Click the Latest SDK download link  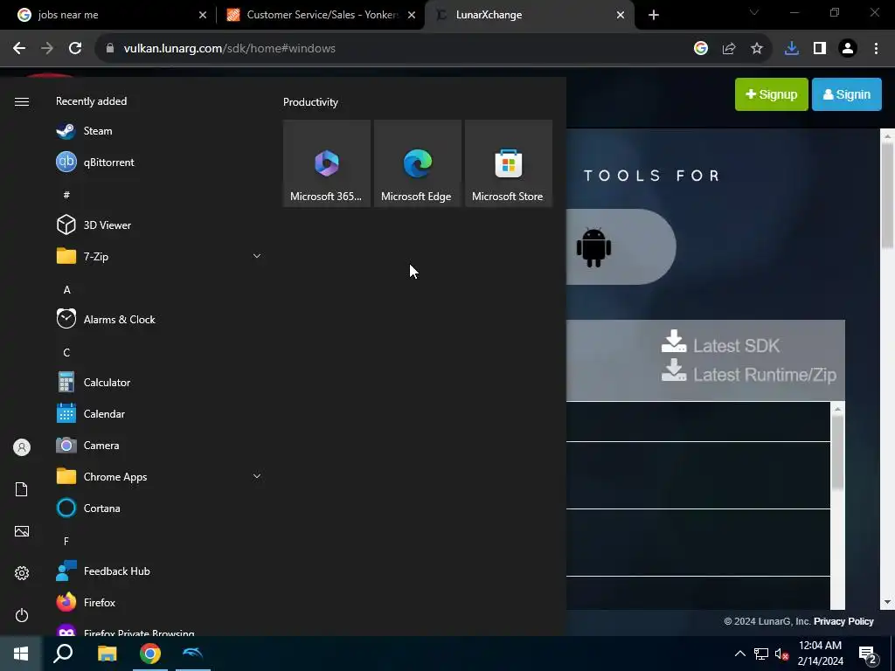click(x=720, y=344)
